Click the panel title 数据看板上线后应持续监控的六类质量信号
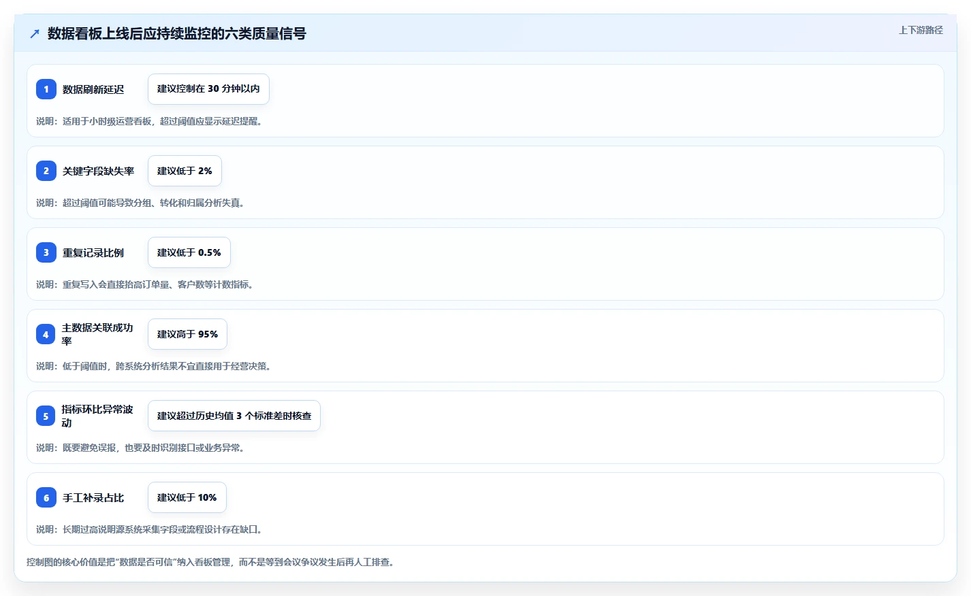Image resolution: width=971 pixels, height=596 pixels. [176, 33]
